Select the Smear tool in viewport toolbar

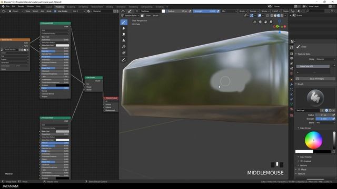[124, 35]
